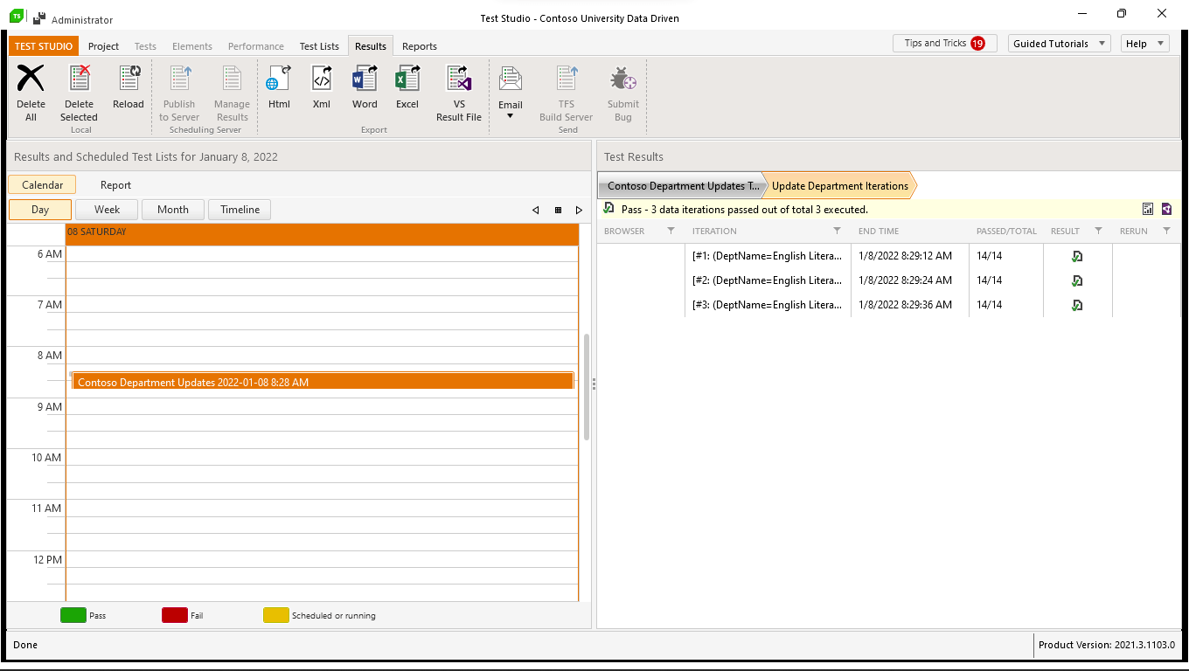The height and width of the screenshot is (671, 1189).
Task: Jump to today using the square button
Action: pos(558,210)
